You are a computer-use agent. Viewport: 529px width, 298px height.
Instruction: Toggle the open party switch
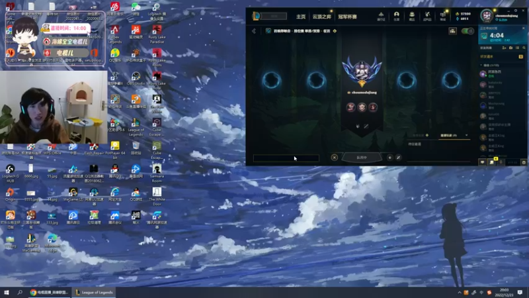(x=468, y=31)
